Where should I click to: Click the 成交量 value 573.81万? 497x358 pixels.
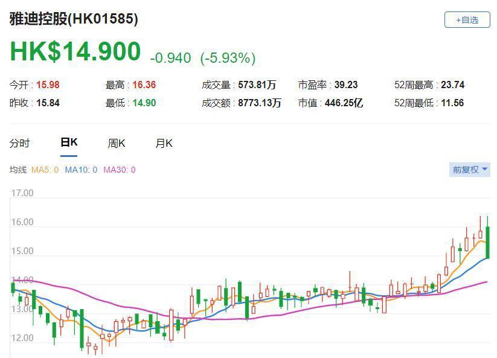coord(257,85)
